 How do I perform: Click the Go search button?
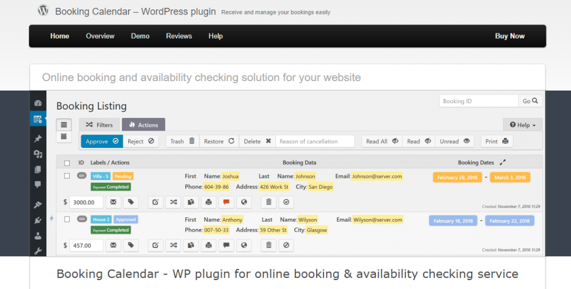tap(530, 101)
